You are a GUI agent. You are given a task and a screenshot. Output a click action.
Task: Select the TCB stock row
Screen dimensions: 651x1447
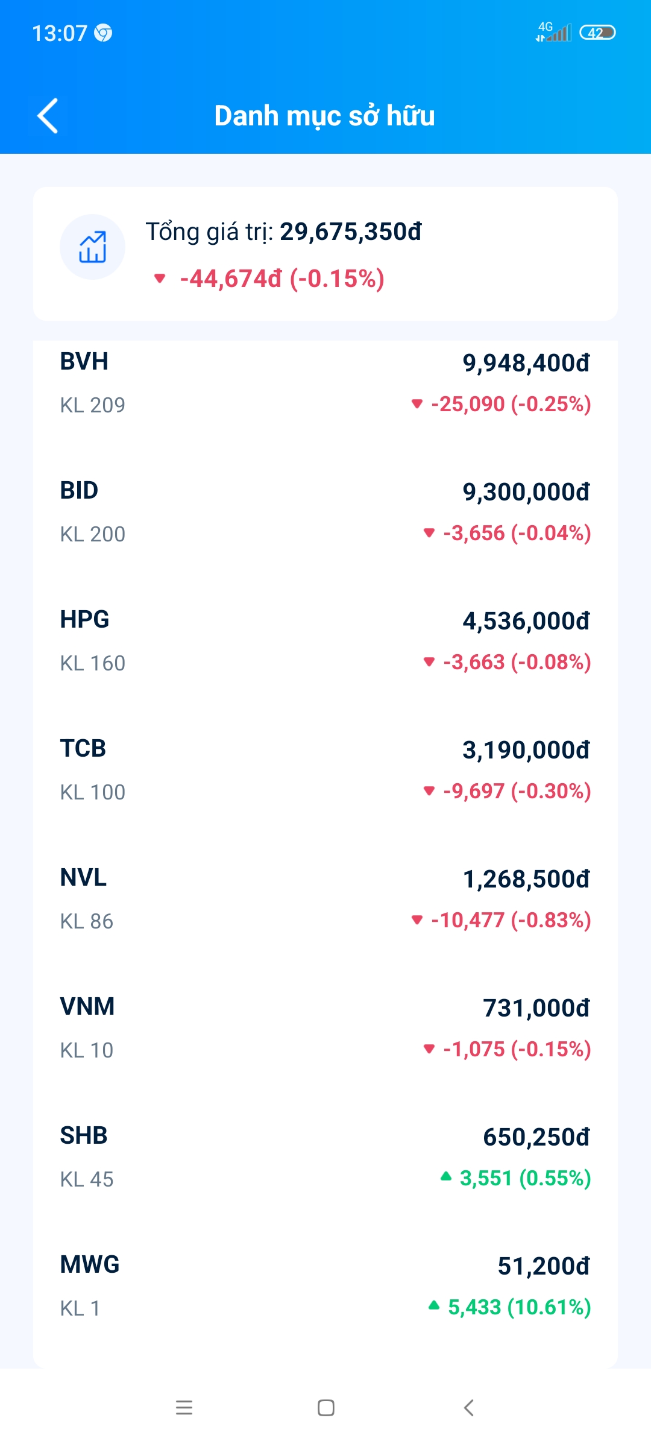click(325, 770)
